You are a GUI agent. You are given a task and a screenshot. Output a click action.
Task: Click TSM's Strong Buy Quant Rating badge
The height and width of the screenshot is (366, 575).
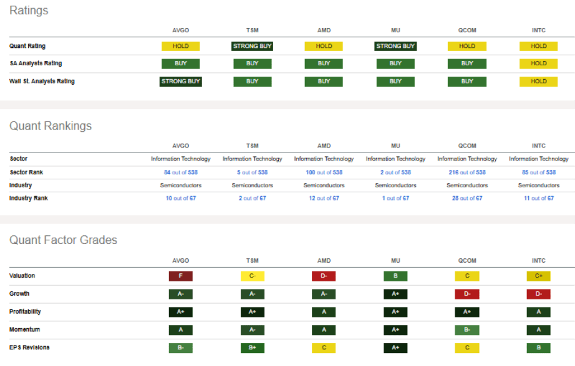click(252, 46)
